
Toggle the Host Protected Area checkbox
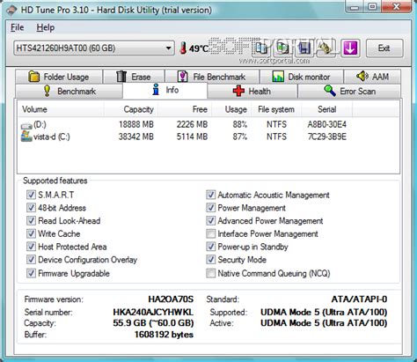click(31, 247)
